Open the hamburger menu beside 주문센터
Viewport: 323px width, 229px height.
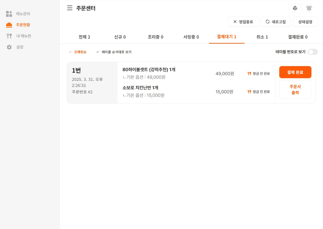pyautogui.click(x=70, y=8)
